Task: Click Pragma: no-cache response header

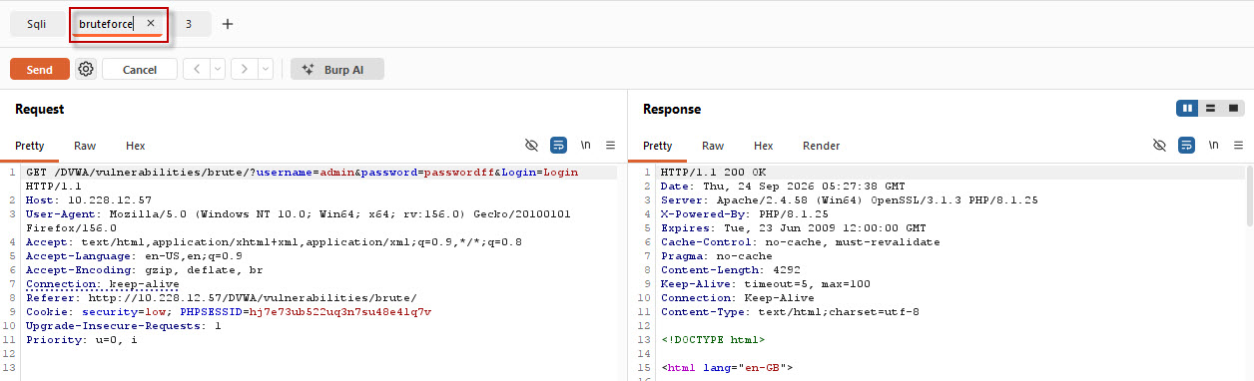Action: (x=717, y=255)
